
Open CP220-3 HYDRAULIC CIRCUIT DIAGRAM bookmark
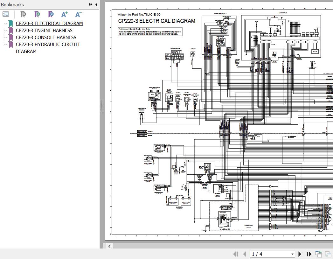(48, 45)
